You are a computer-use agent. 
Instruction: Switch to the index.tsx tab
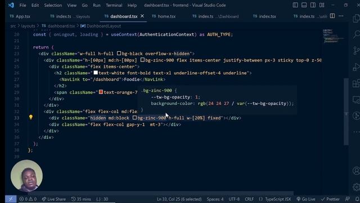tap(265, 16)
